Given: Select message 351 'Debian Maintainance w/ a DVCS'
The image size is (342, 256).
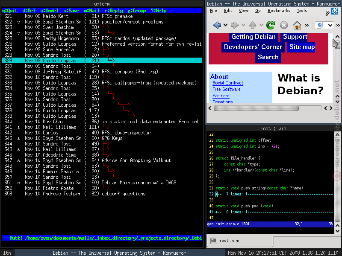Looking at the screenshot, I should point(102,183).
